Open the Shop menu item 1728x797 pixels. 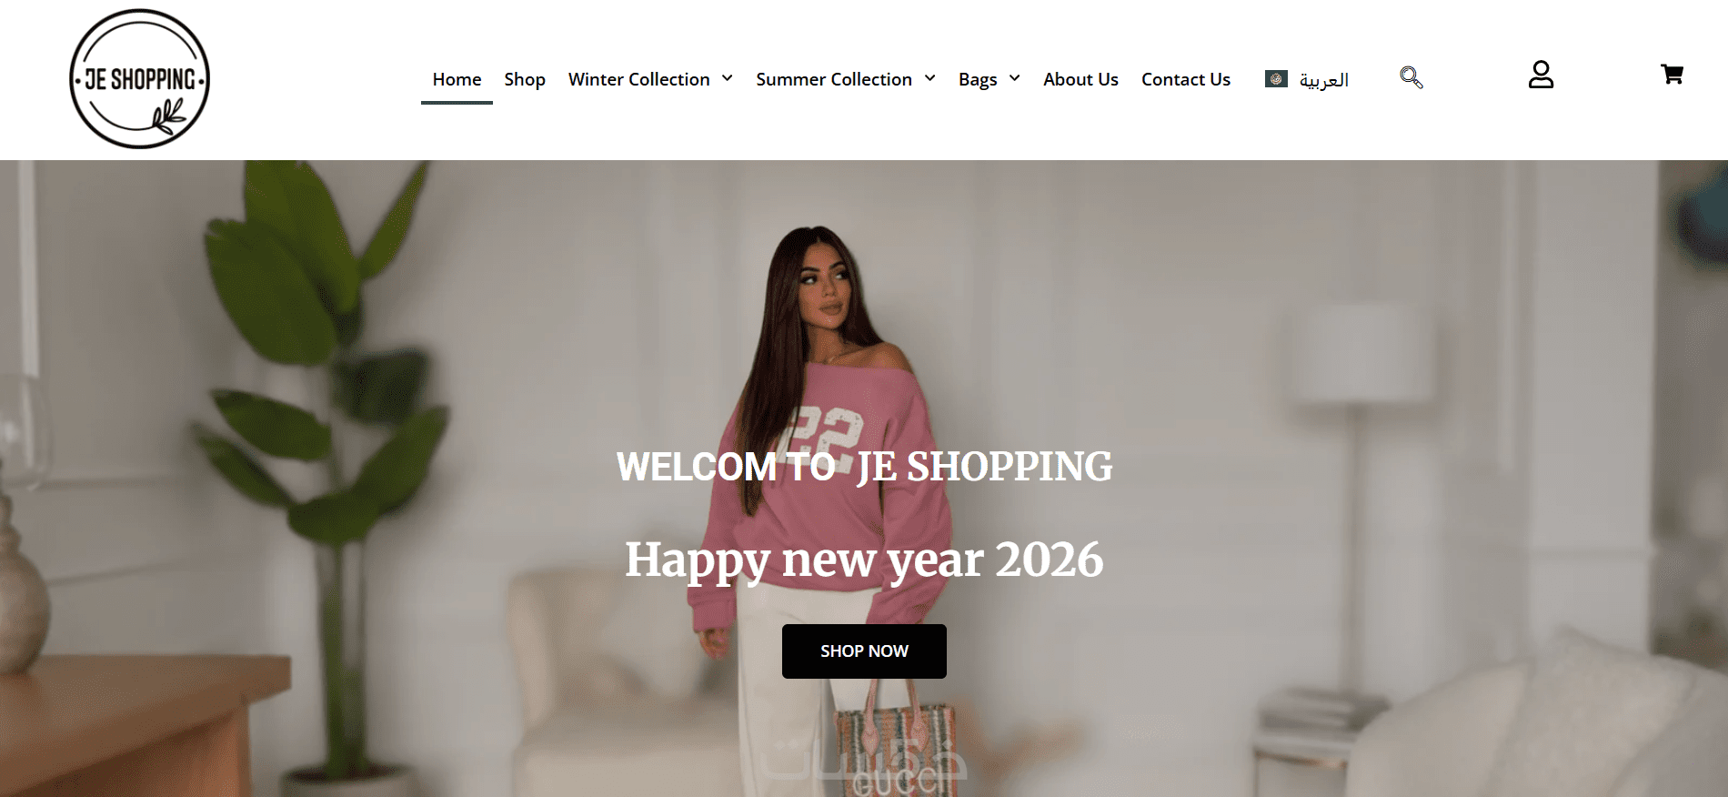point(525,79)
